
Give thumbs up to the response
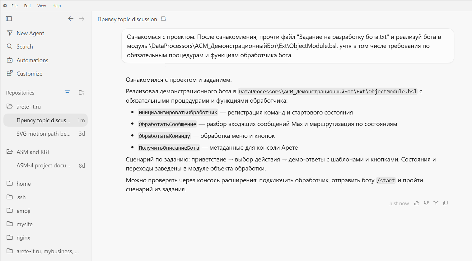(x=417, y=203)
